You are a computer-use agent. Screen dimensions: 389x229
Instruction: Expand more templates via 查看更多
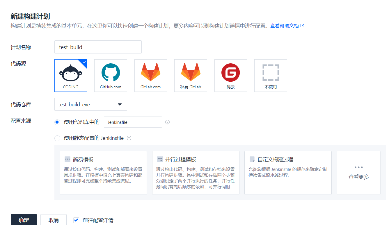[358, 172]
